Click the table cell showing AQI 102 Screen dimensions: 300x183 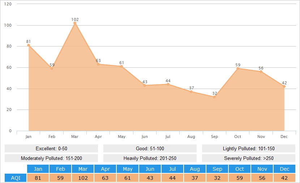point(83,178)
